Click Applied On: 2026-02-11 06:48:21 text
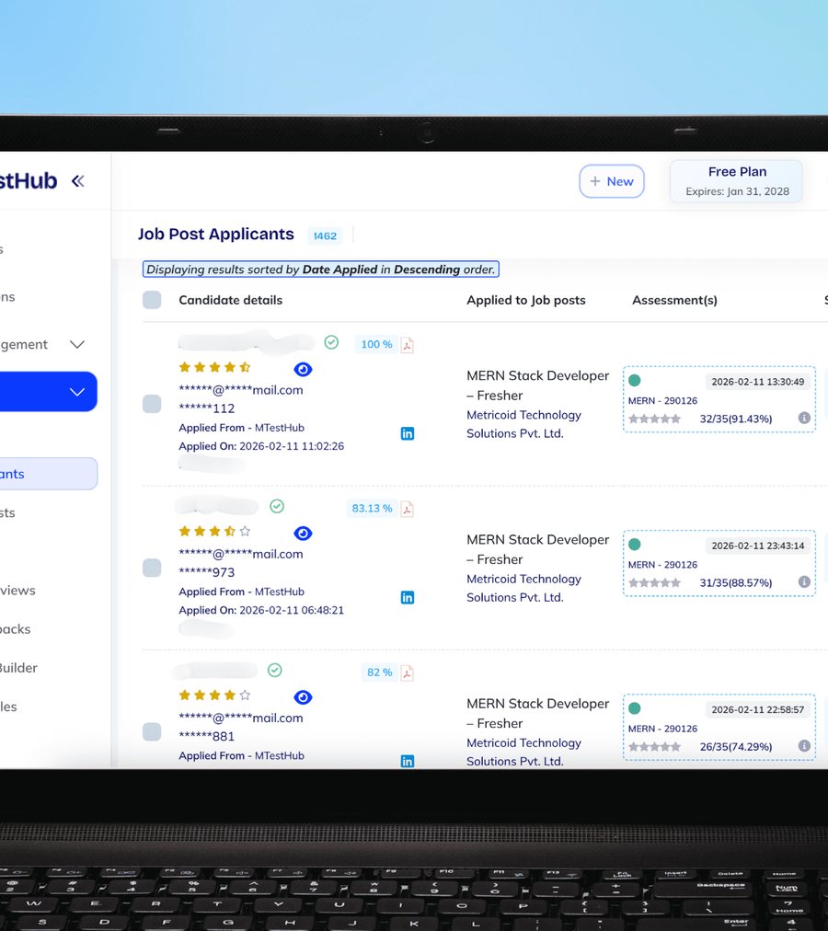Viewport: 828px width, 931px height. coord(261,610)
